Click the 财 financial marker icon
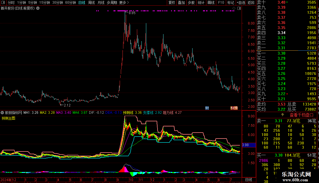 click(x=207, y=108)
